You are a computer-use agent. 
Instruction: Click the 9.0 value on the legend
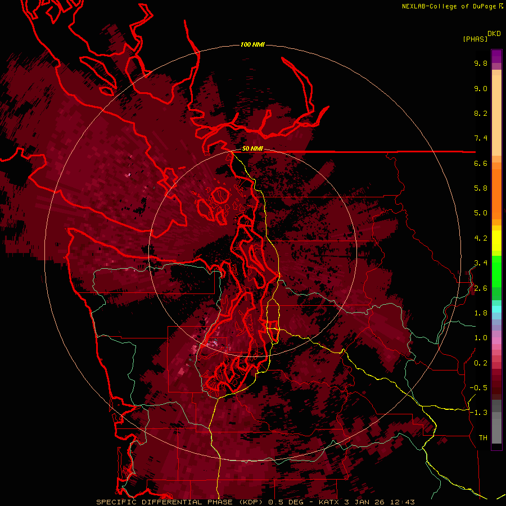point(481,89)
